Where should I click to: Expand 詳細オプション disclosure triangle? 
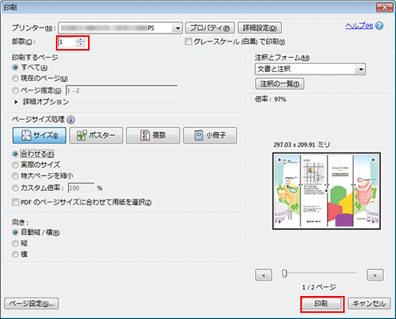click(16, 102)
